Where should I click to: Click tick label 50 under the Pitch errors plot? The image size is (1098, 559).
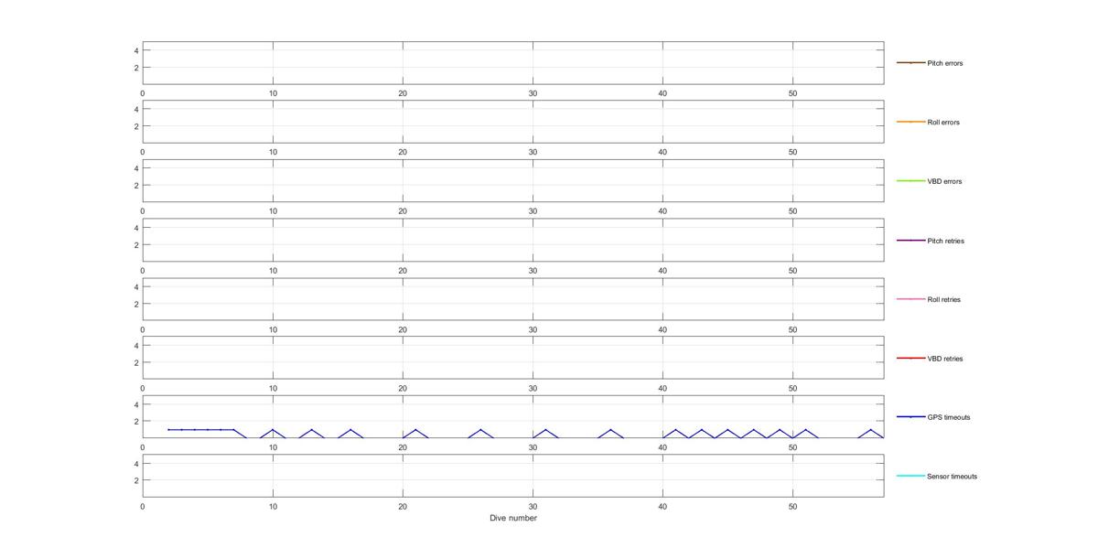[x=793, y=93]
